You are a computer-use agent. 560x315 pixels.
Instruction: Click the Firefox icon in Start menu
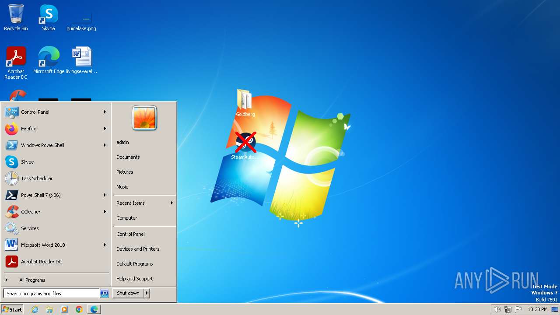point(11,129)
